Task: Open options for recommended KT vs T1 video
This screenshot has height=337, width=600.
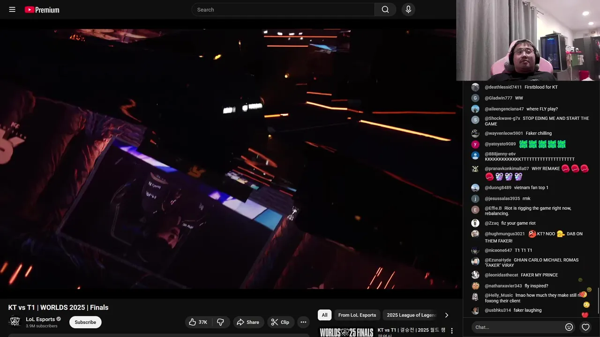Action: [x=452, y=331]
